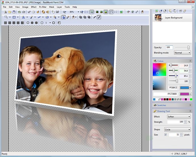Collapse the Colors panel

click(x=190, y=61)
